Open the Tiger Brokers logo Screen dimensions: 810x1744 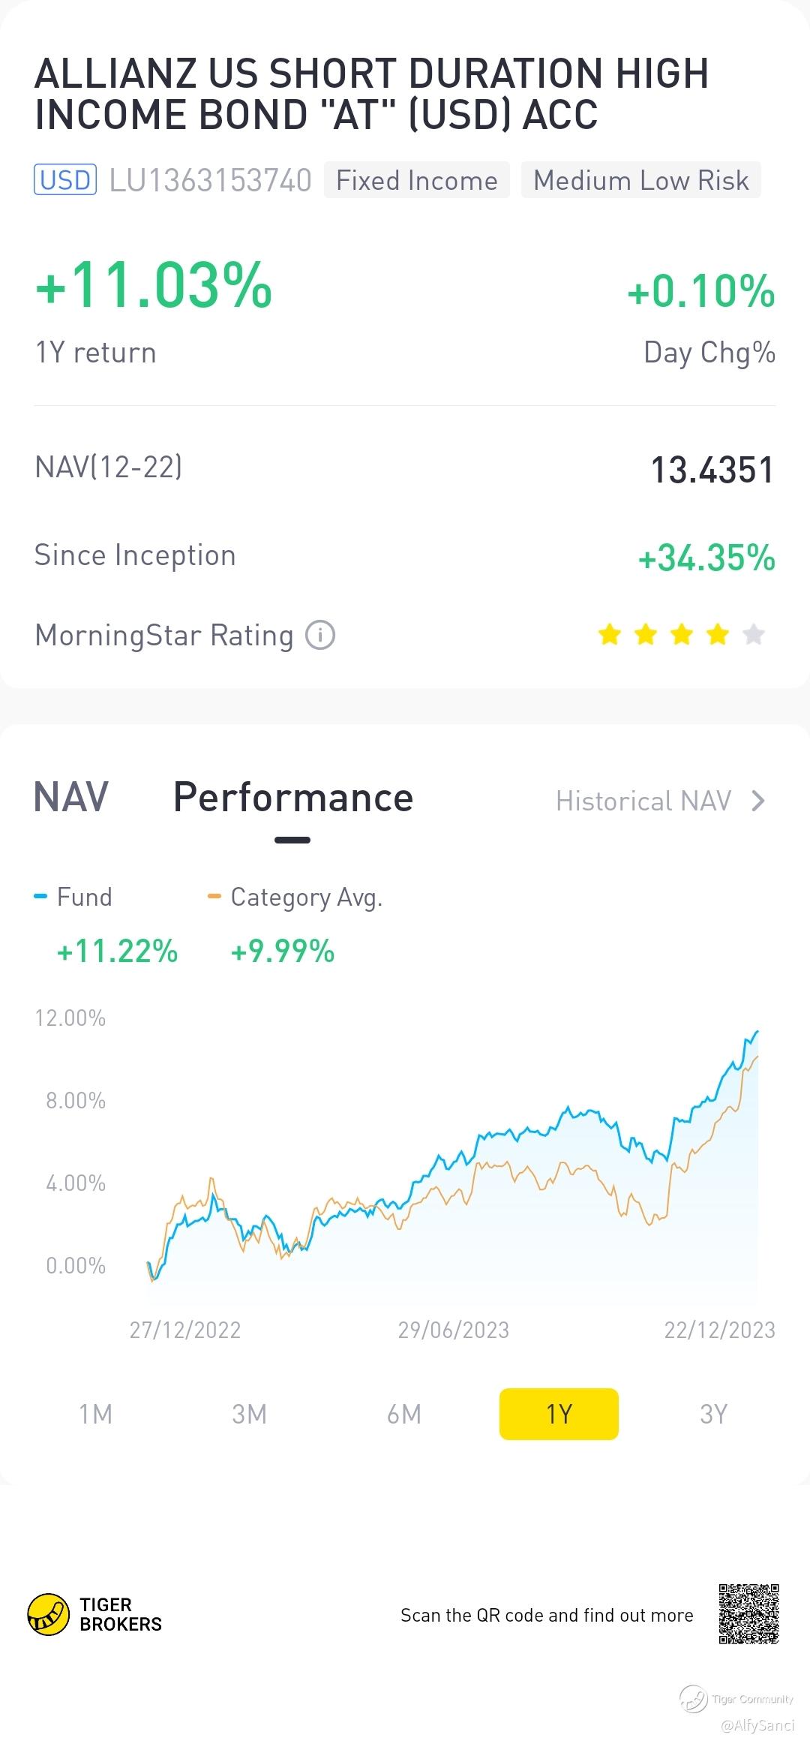pyautogui.click(x=94, y=1614)
